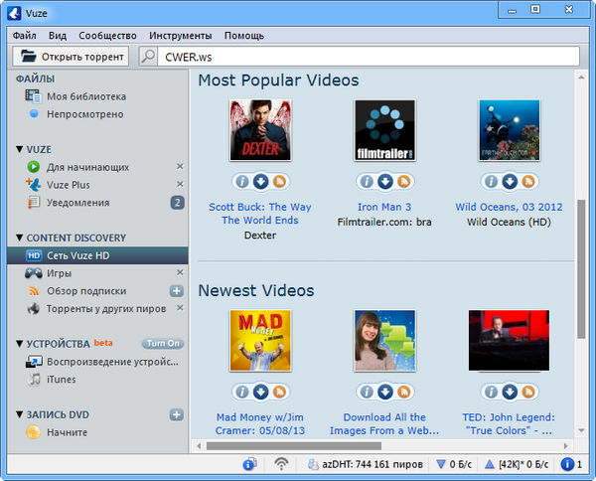Download the Download All the Images video
The width and height of the screenshot is (596, 481).
385,392
